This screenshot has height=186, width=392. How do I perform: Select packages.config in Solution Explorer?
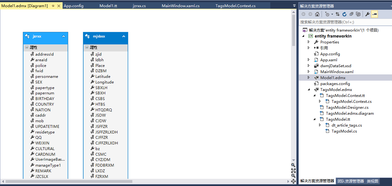click(335, 83)
